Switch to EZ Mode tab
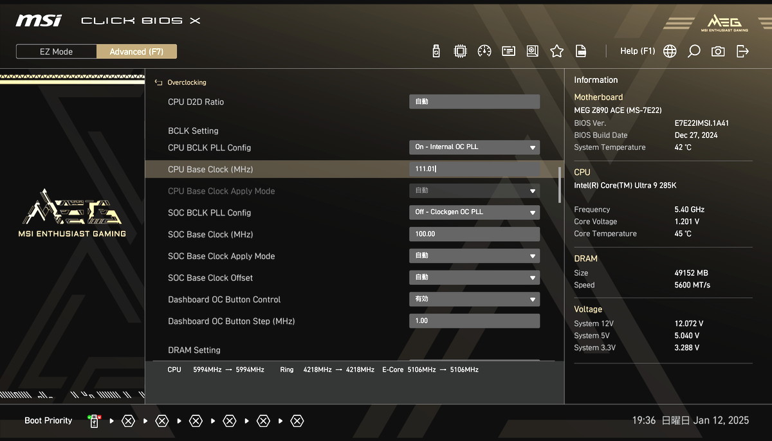The image size is (772, 441). click(x=57, y=51)
